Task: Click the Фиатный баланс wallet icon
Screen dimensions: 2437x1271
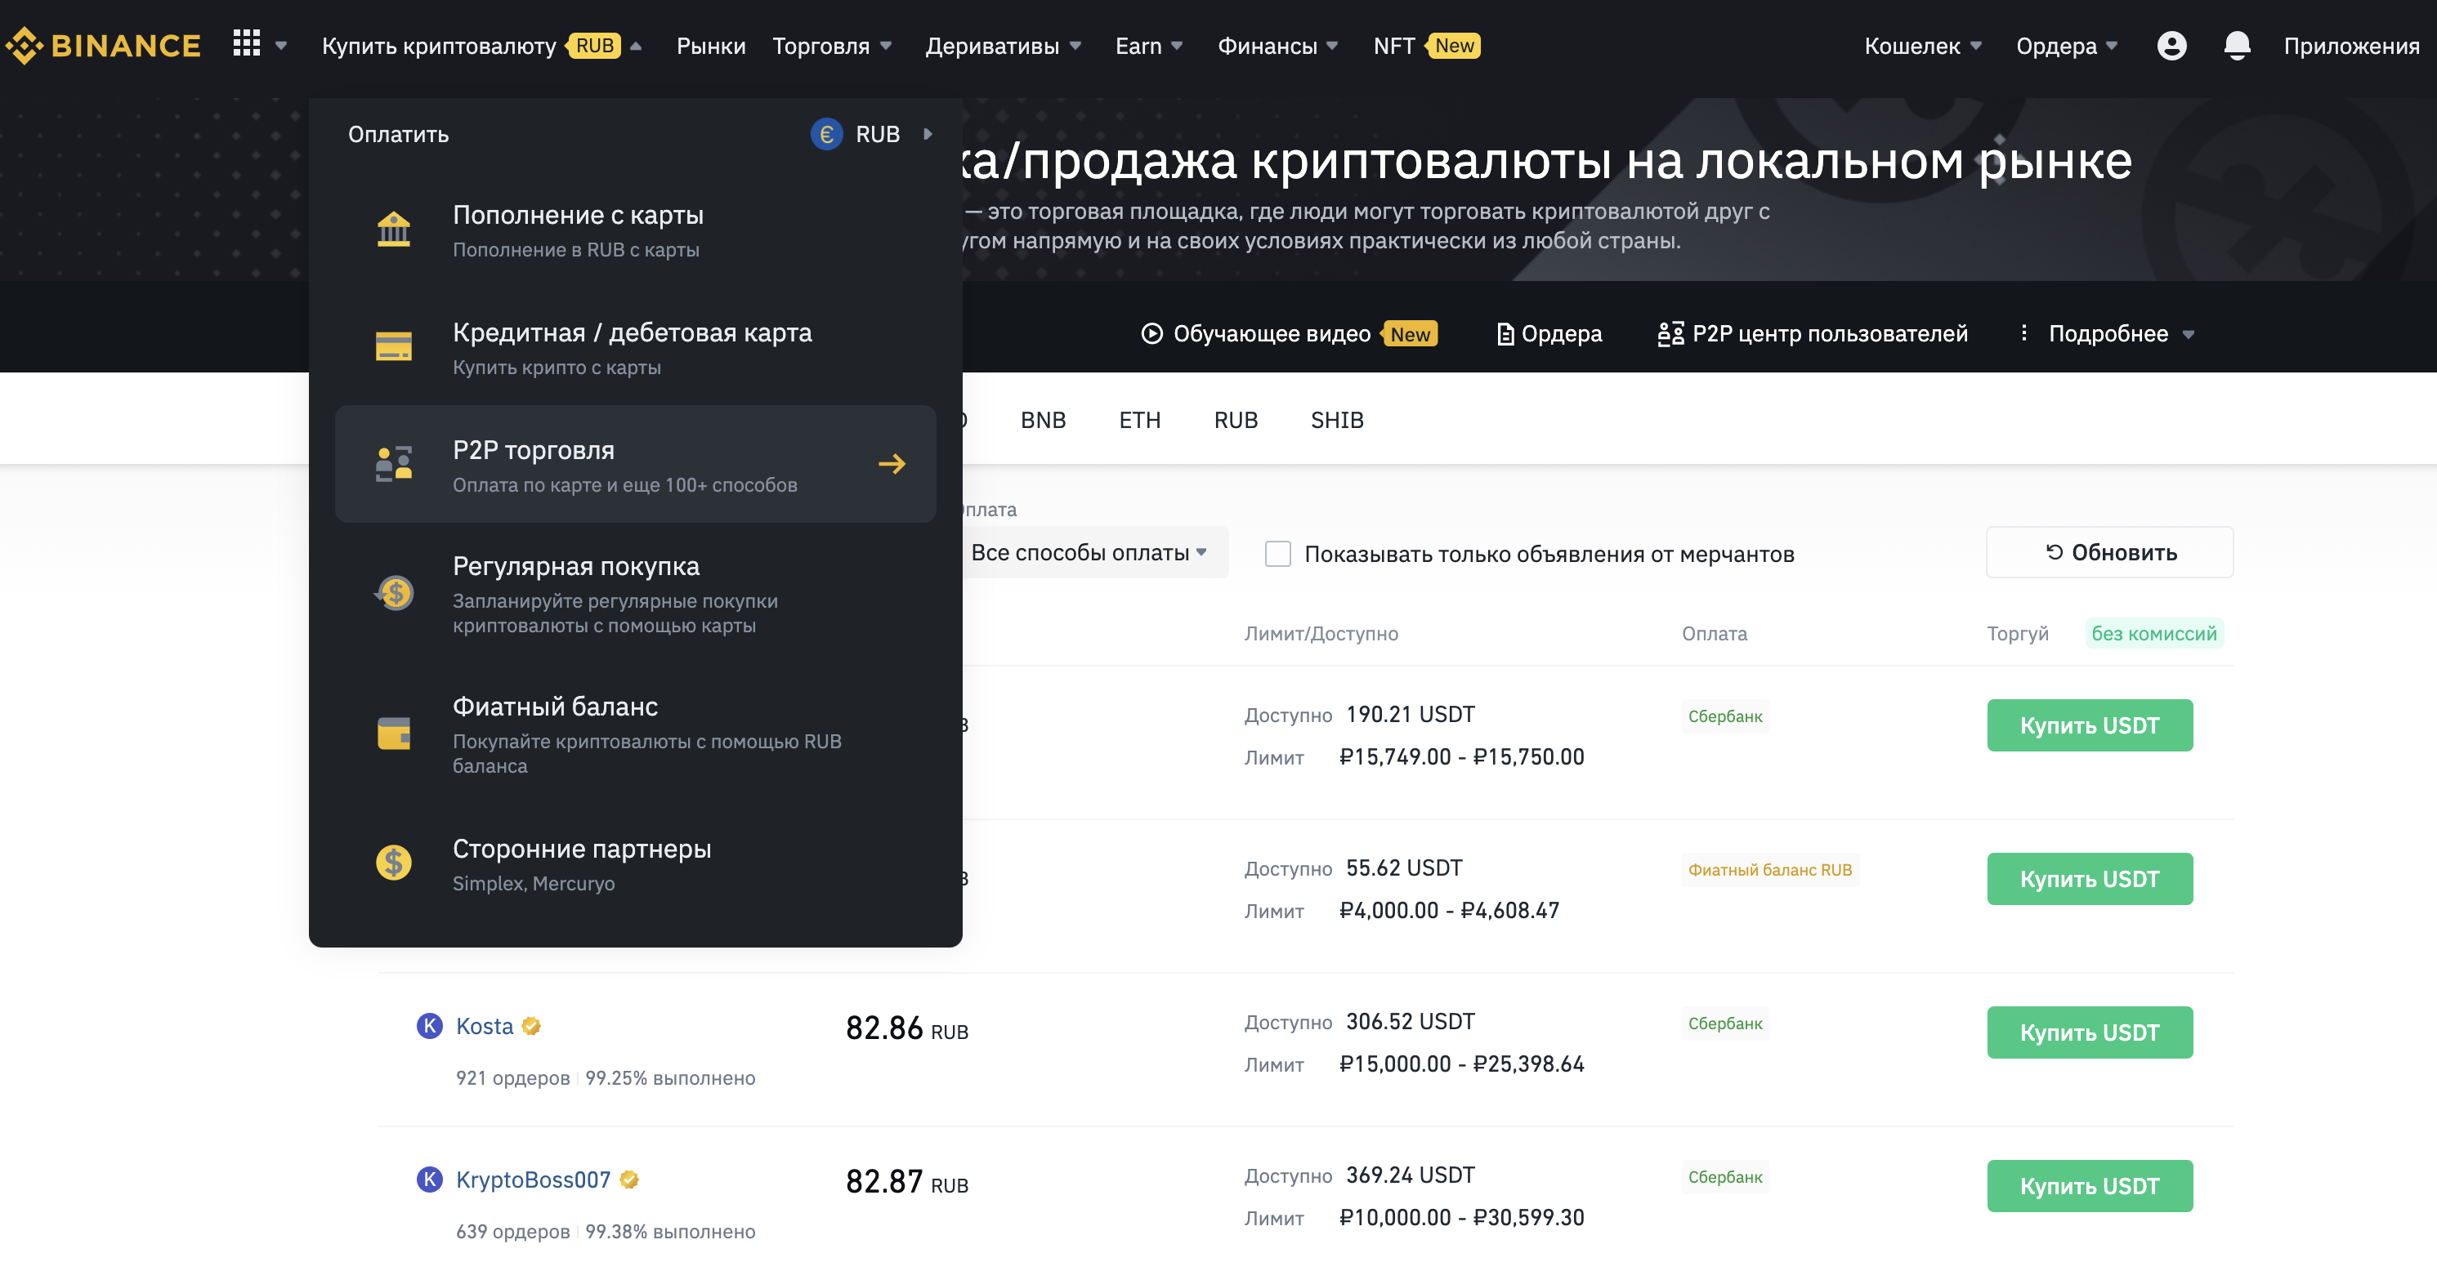Action: pyautogui.click(x=394, y=734)
